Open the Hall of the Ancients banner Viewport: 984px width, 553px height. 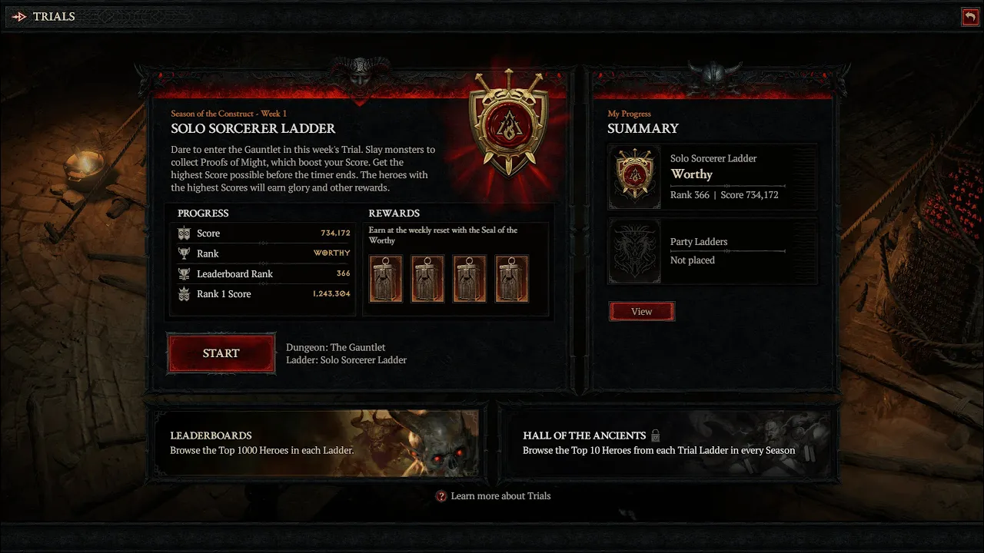pyautogui.click(x=666, y=443)
